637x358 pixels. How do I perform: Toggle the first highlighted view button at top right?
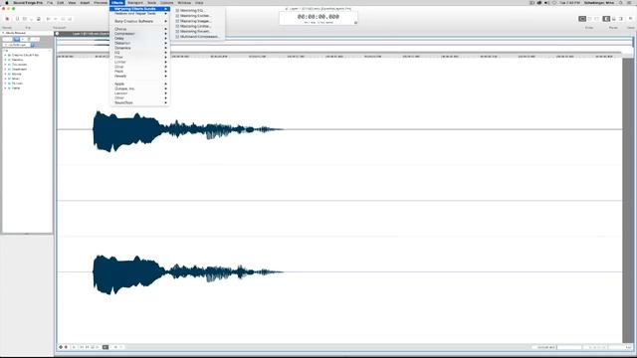[582, 19]
